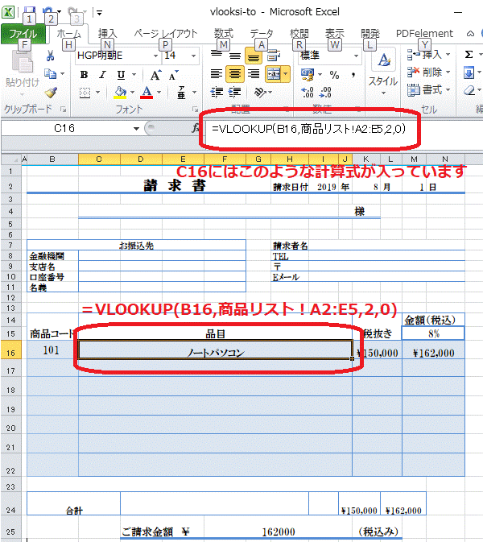Click the 貼り付け paste button
Image resolution: width=483 pixels, height=542 pixels.
coord(22,72)
